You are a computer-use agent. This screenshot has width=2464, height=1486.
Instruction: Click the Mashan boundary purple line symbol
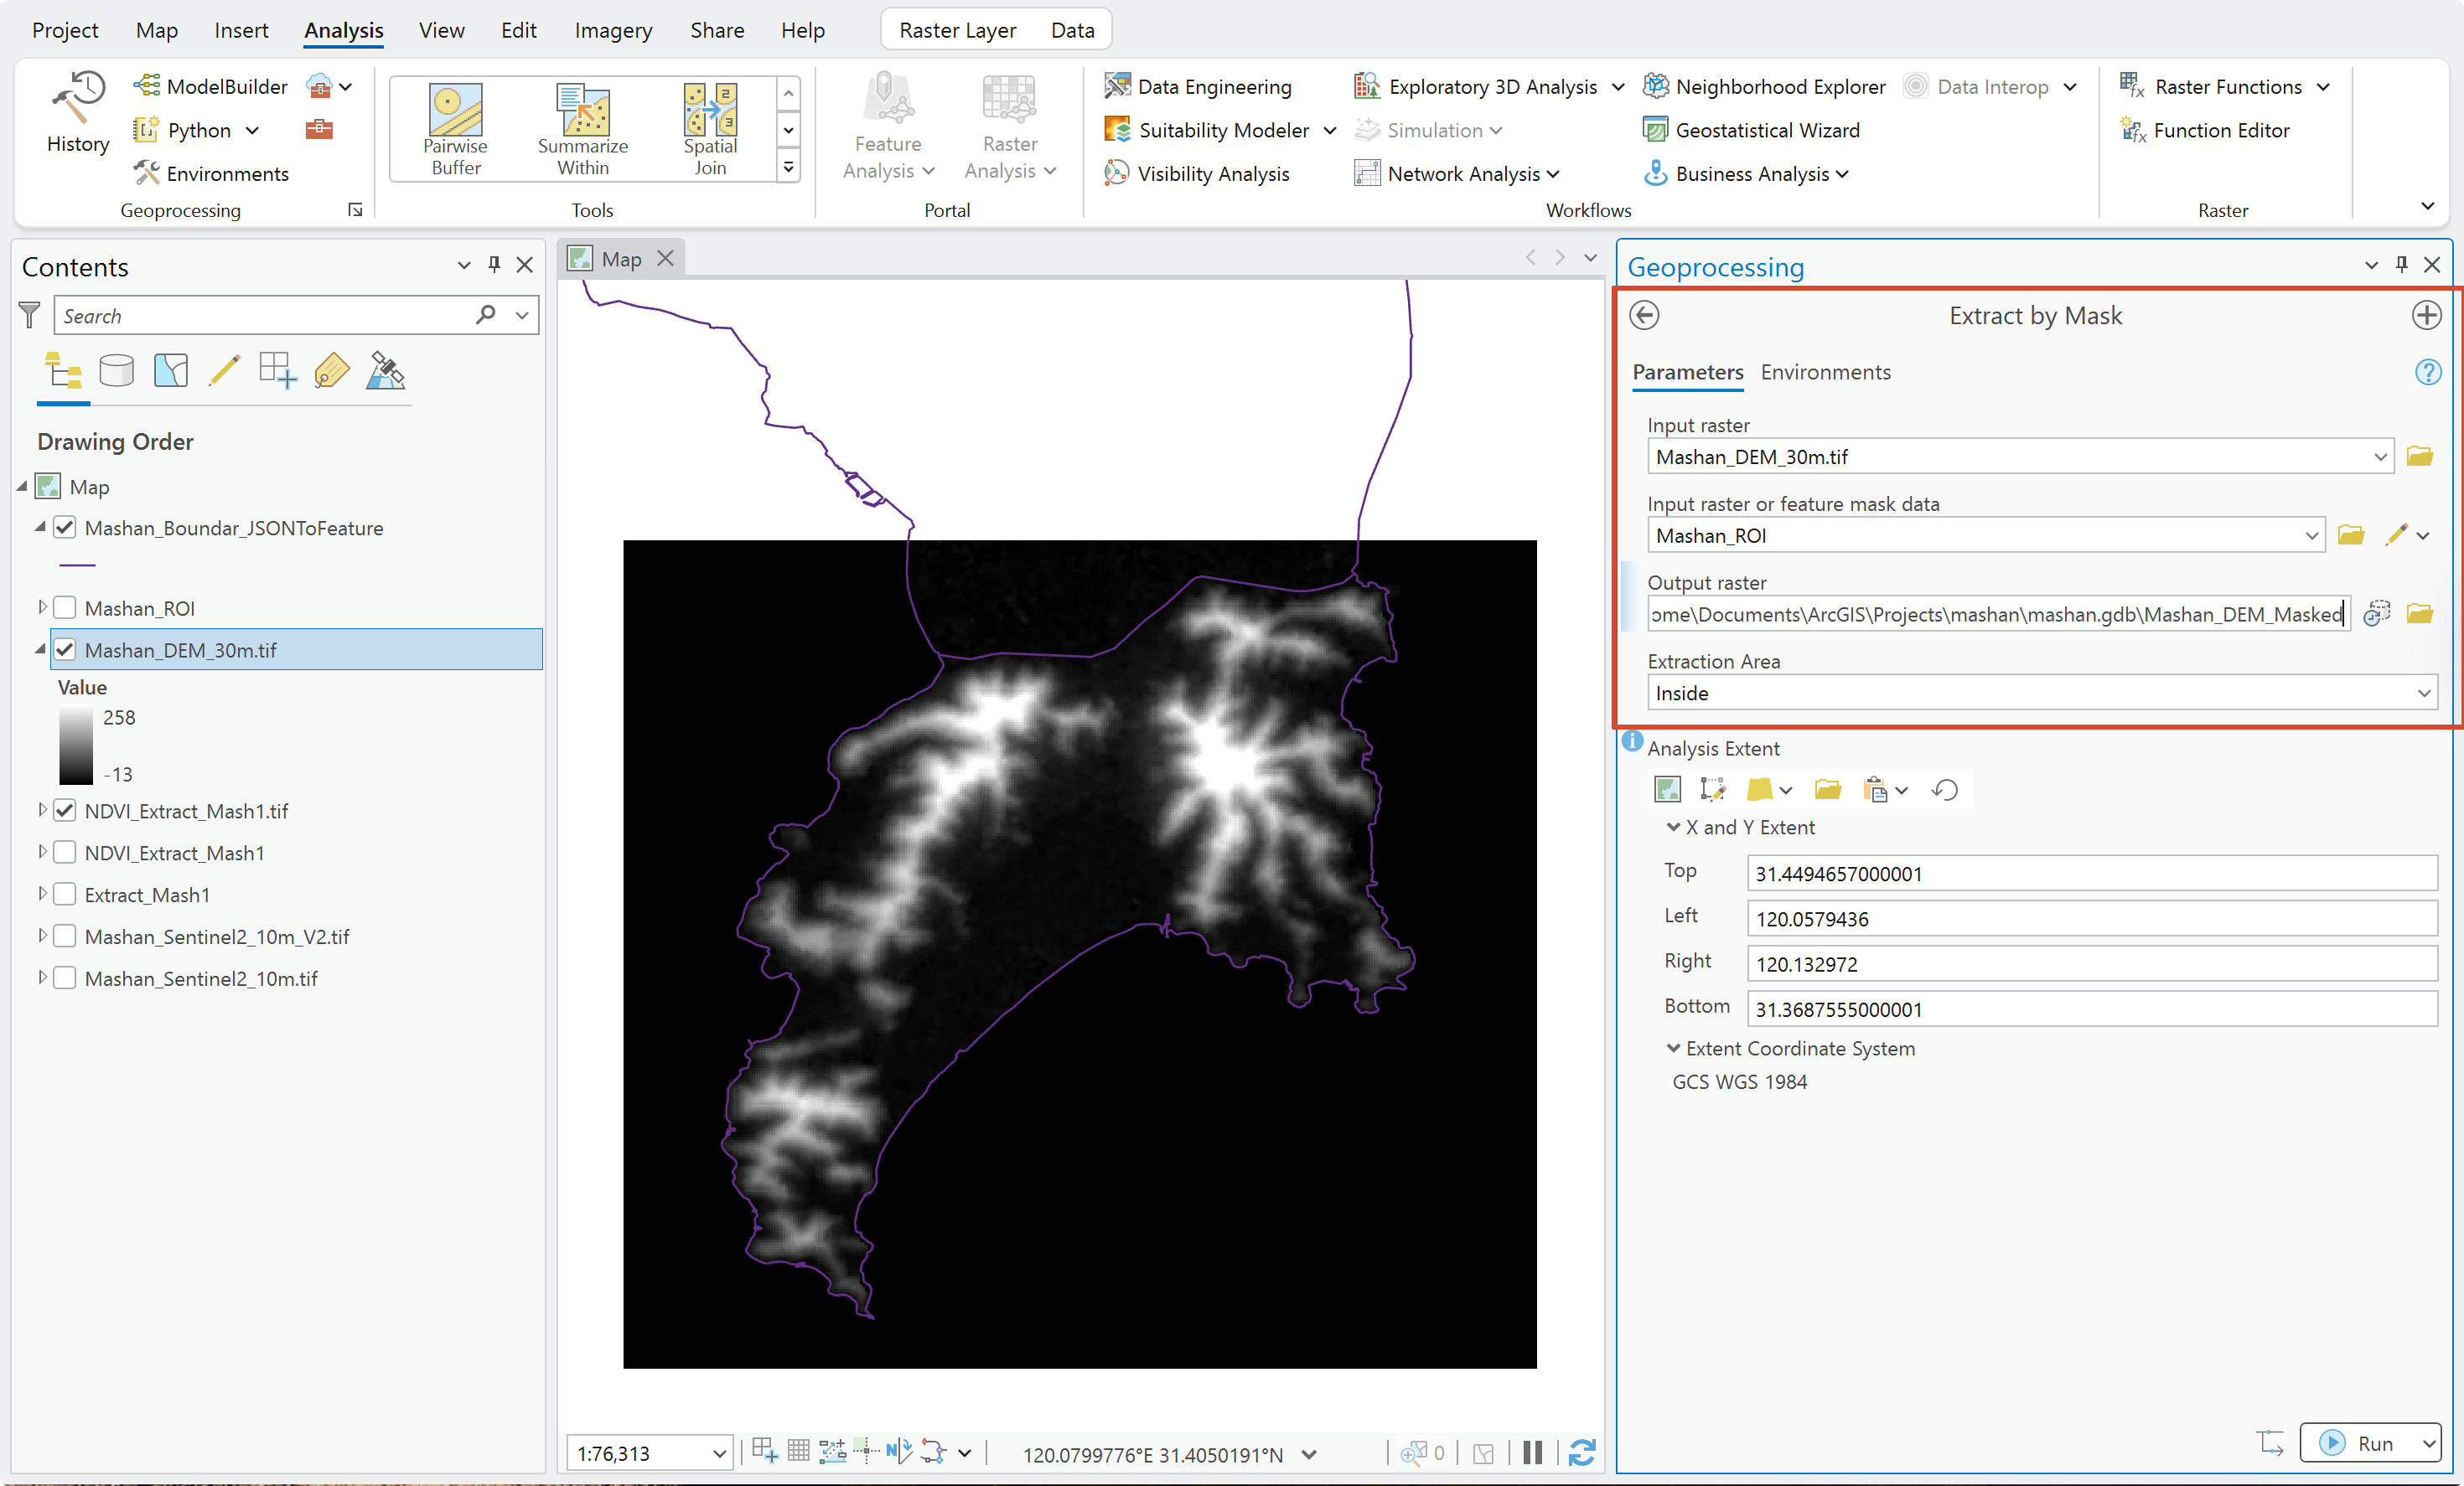pyautogui.click(x=77, y=565)
